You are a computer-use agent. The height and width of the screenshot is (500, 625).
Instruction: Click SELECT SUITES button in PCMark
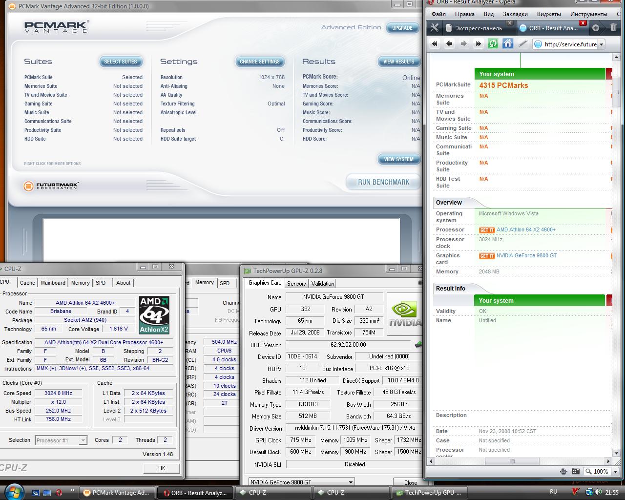121,62
